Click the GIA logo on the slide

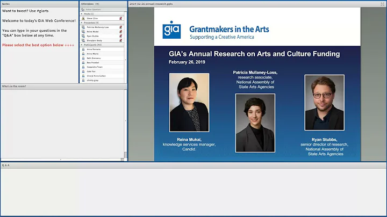171,30
